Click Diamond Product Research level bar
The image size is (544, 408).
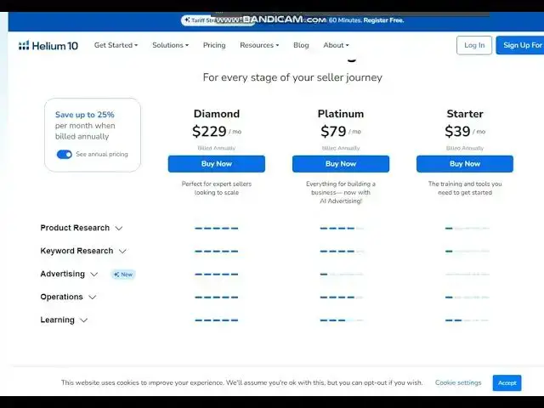(x=217, y=229)
